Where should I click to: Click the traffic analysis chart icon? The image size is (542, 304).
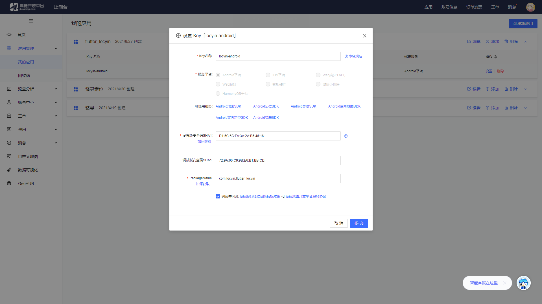[9, 89]
